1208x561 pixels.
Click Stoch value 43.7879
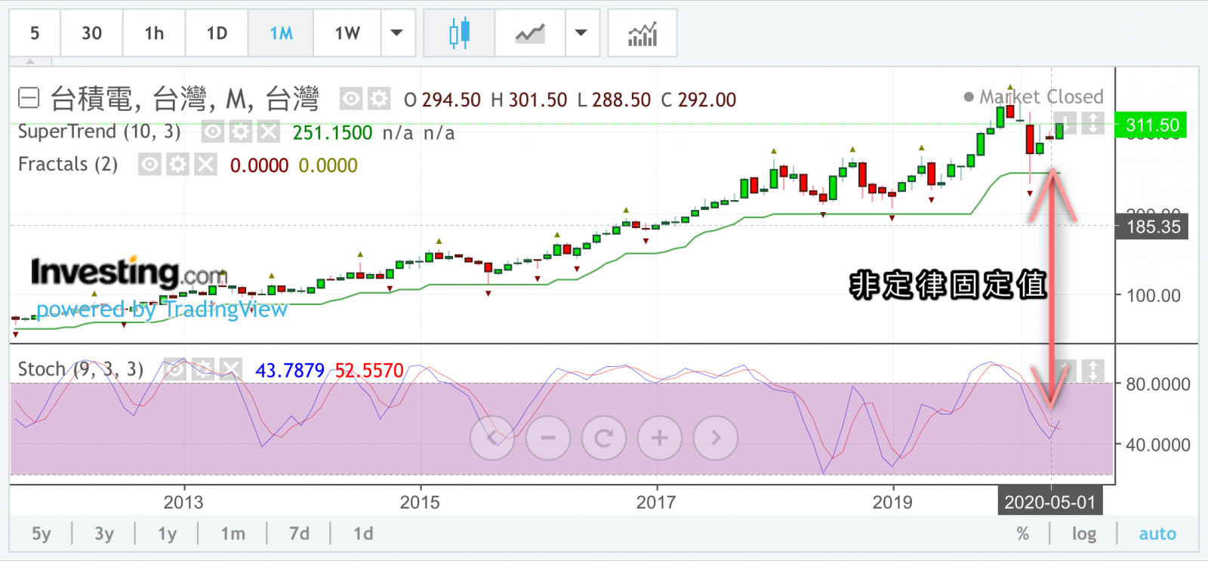tap(290, 370)
